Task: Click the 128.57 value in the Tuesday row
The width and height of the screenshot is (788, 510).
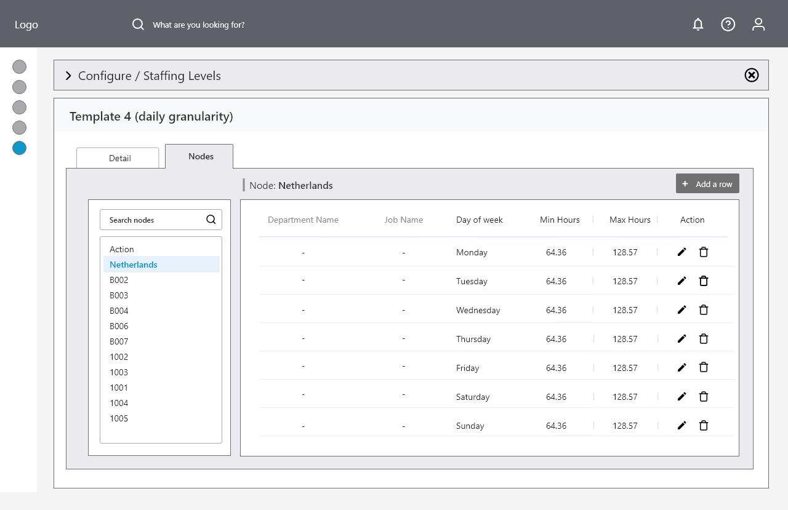Action: pos(625,281)
